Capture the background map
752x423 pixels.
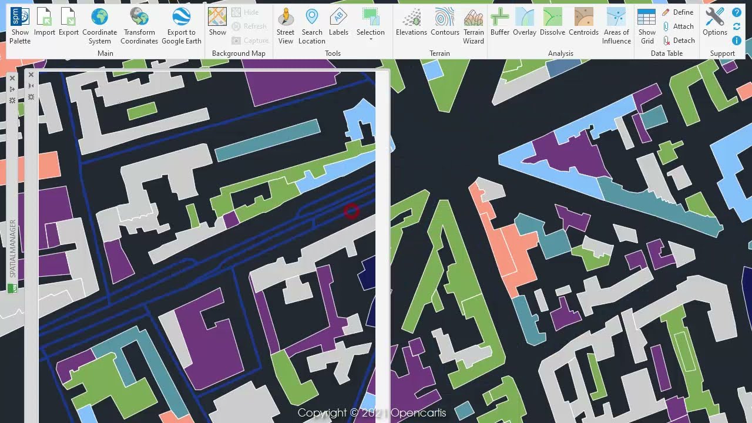[250, 41]
